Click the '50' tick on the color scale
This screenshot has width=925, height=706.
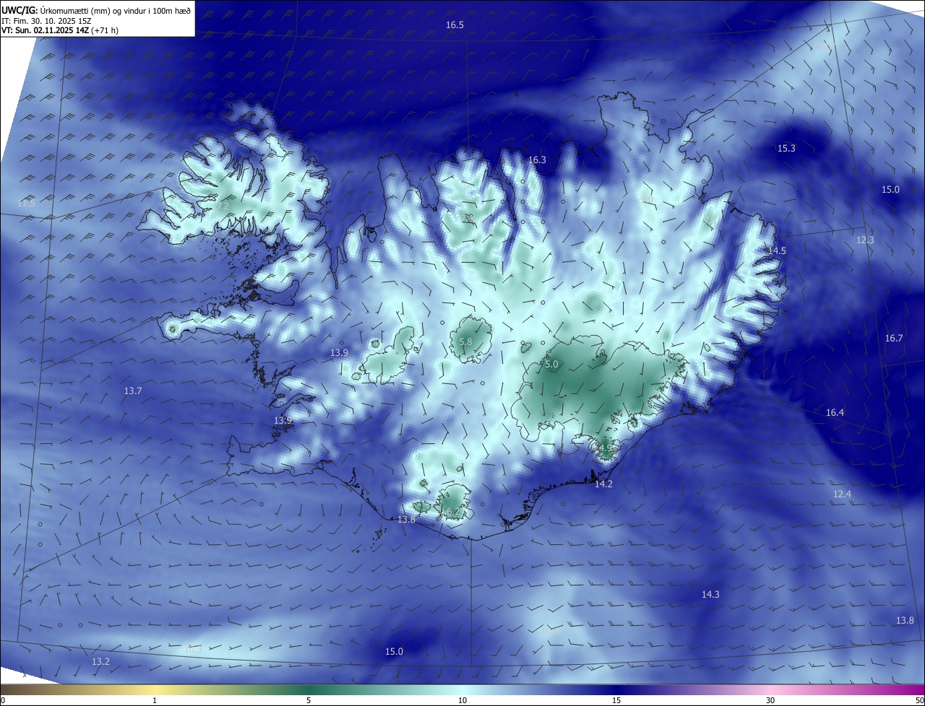point(919,700)
